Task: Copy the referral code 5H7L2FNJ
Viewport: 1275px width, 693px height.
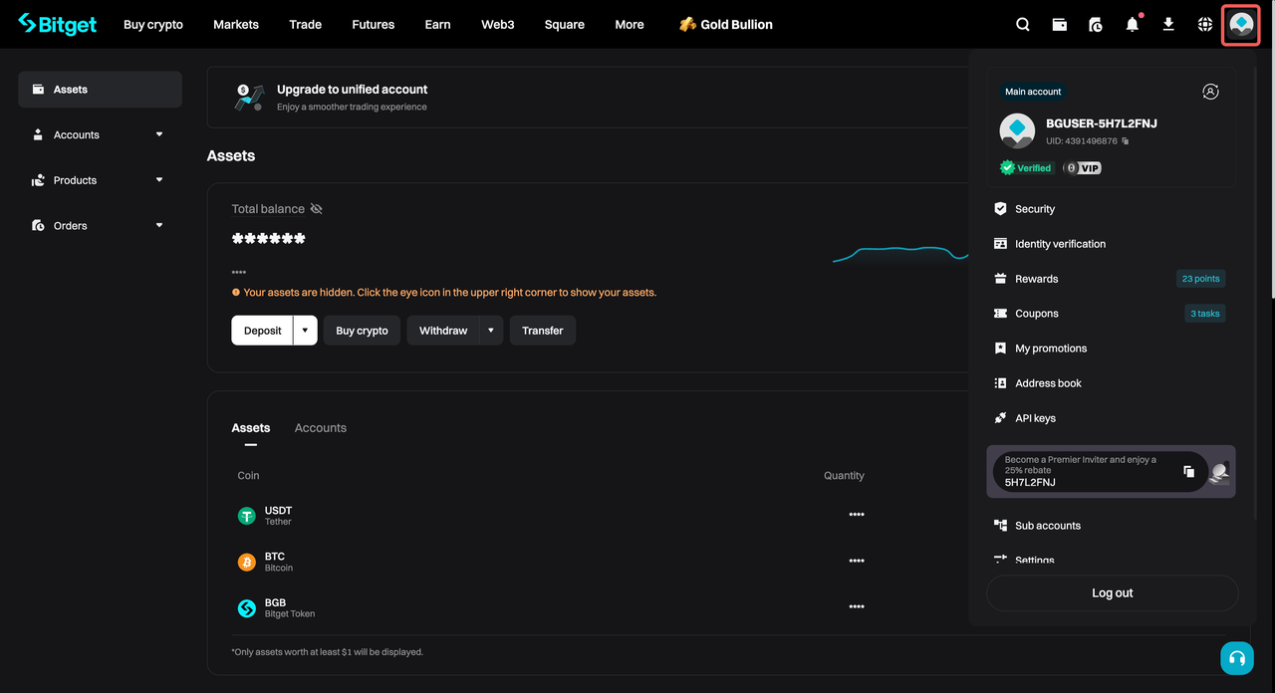Action: tap(1188, 471)
